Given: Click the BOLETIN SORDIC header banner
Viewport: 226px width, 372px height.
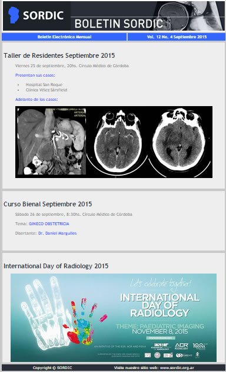Looking at the screenshot, I should 114,16.
